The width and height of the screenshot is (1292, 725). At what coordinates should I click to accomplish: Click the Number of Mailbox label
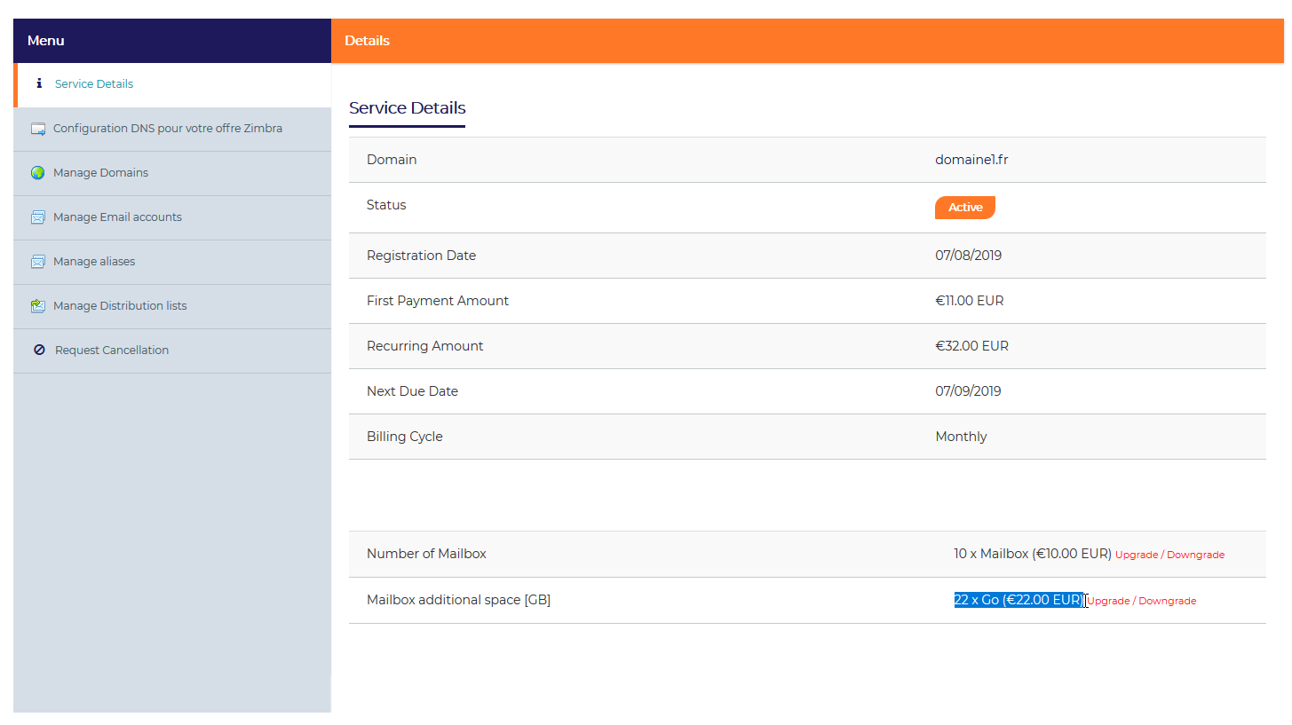(x=426, y=554)
